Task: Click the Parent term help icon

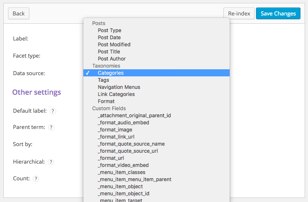Action: click(52, 127)
